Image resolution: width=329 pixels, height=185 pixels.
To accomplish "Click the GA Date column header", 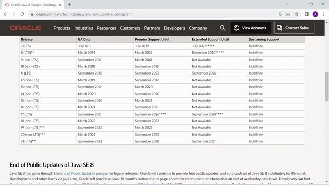I will coord(105,39).
